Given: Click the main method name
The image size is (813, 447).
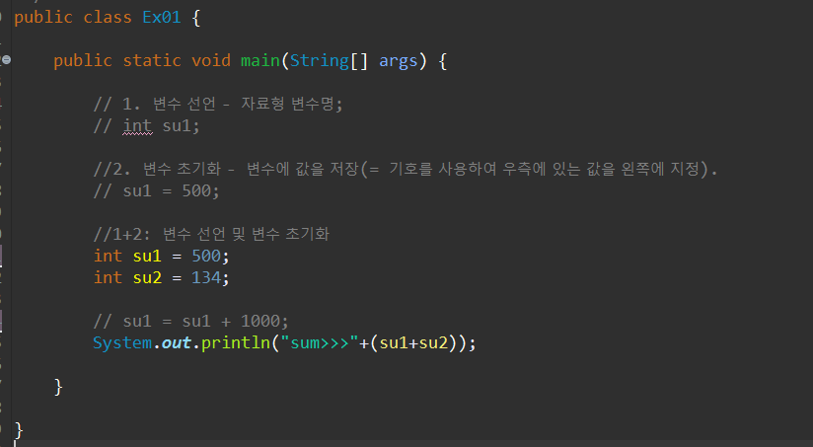Looking at the screenshot, I should coord(260,60).
